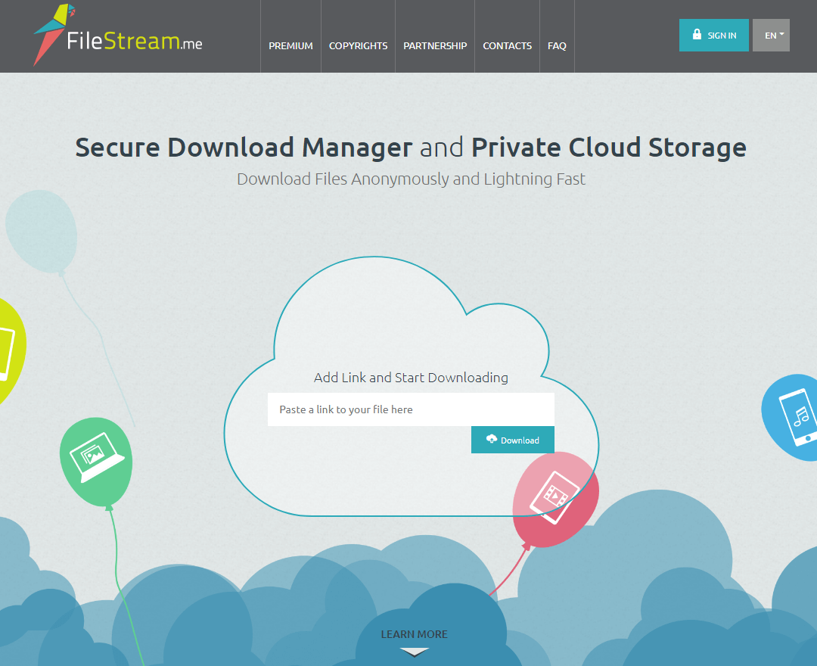Click the lock icon in SIGN IN
This screenshot has height=666, width=817.
[x=697, y=34]
